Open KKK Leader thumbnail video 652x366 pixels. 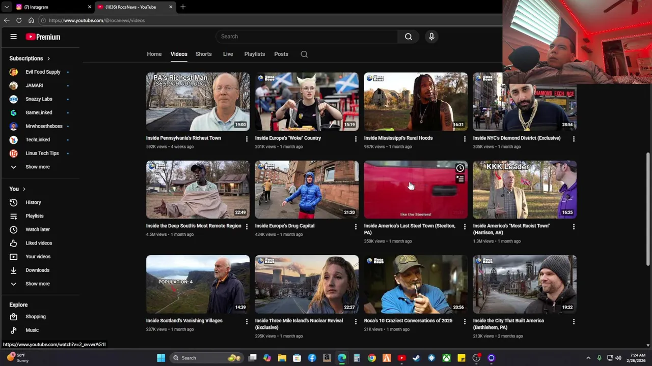pos(525,190)
